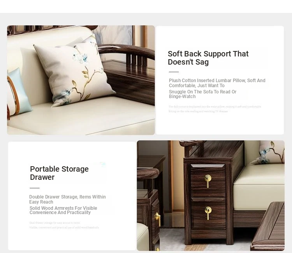Open the storage drawer sofa photo
Viewport: 292px width, 253px height.
tap(211, 195)
